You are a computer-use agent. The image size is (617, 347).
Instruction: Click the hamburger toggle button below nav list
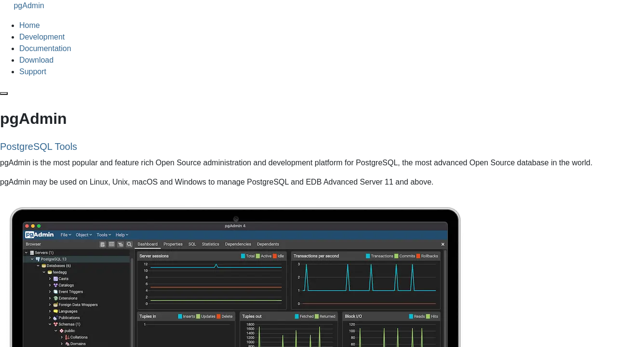coord(4,93)
